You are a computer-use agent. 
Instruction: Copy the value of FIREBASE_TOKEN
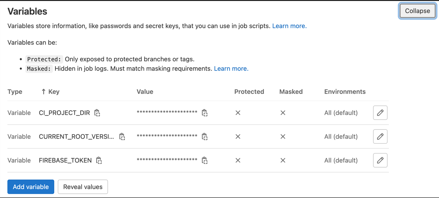point(204,160)
